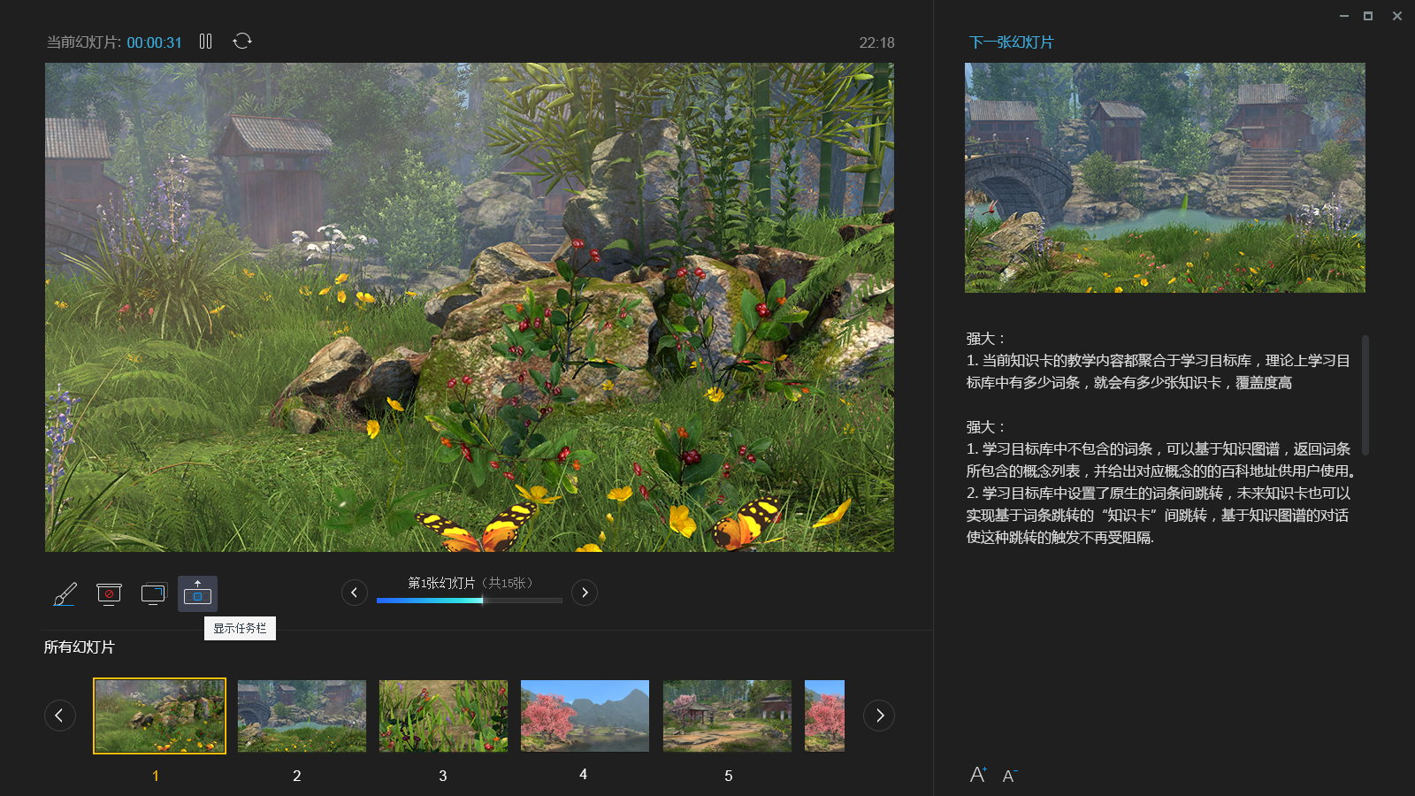
Task: Minimize the presenter view window
Action: (x=1344, y=16)
